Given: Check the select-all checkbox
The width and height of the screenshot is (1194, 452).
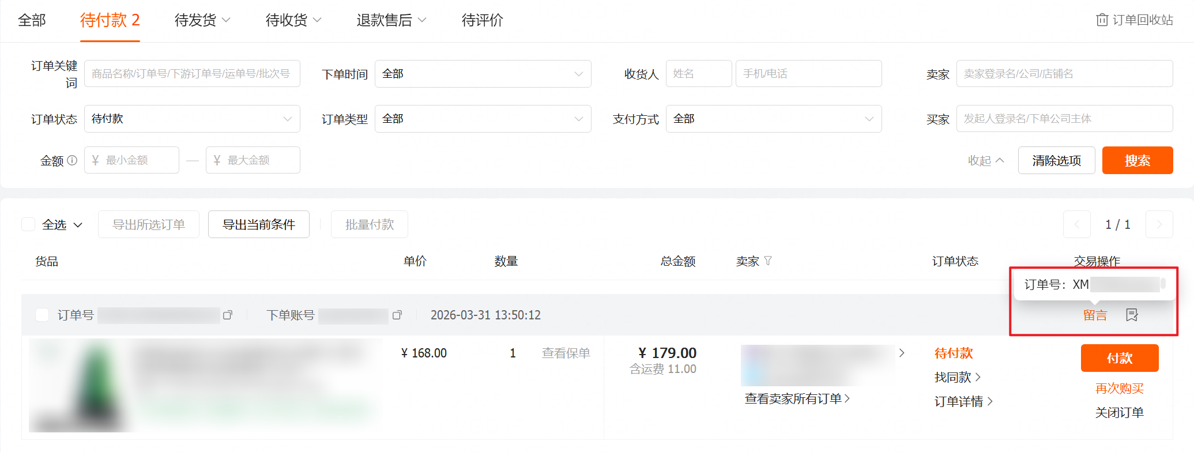Looking at the screenshot, I should pyautogui.click(x=28, y=225).
